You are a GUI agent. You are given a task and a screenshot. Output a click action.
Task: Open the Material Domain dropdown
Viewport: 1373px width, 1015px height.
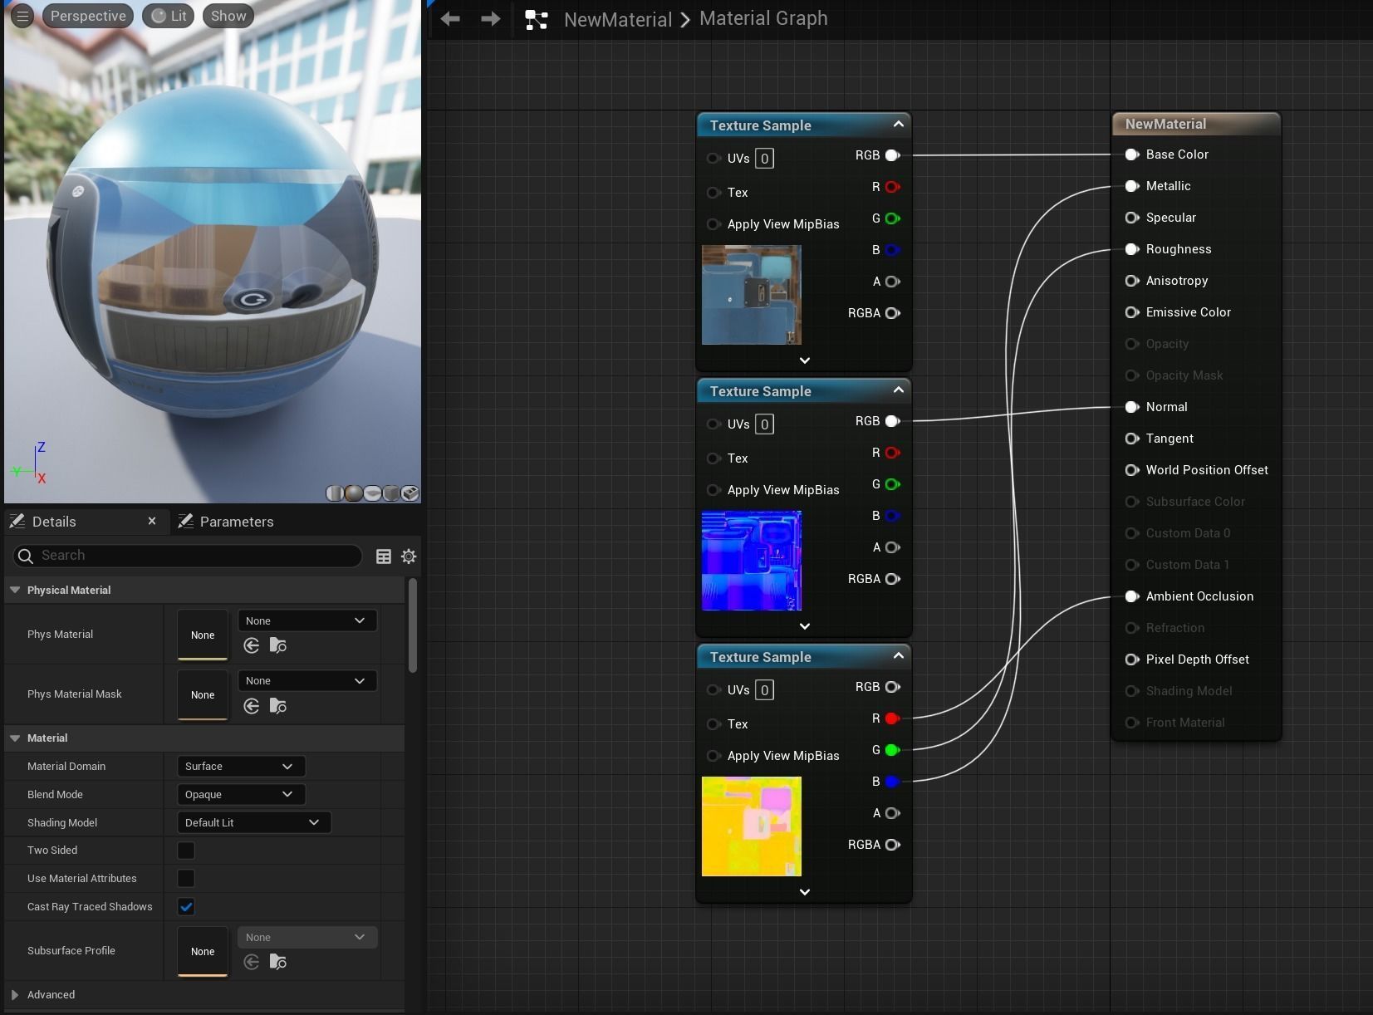[241, 766]
